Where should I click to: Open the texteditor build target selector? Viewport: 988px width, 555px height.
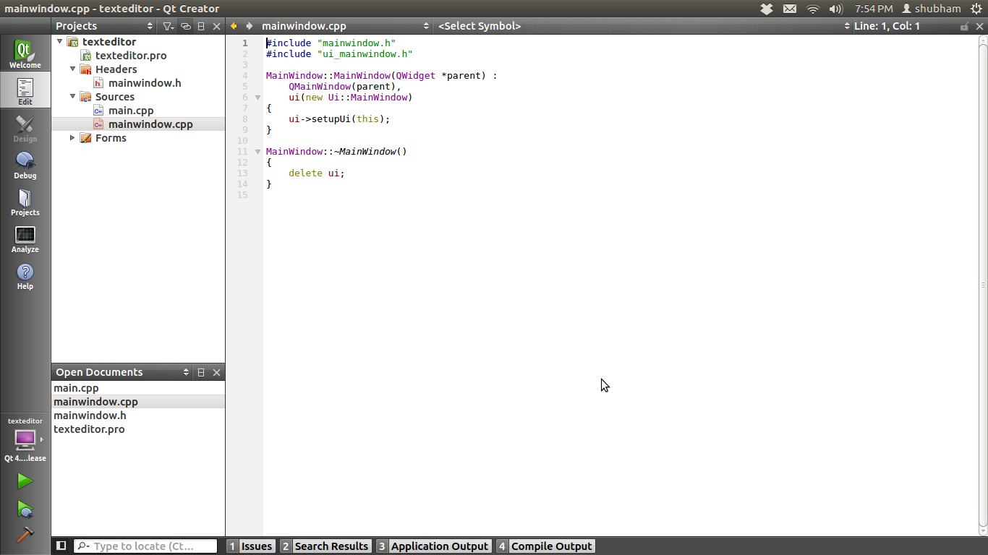click(x=25, y=440)
